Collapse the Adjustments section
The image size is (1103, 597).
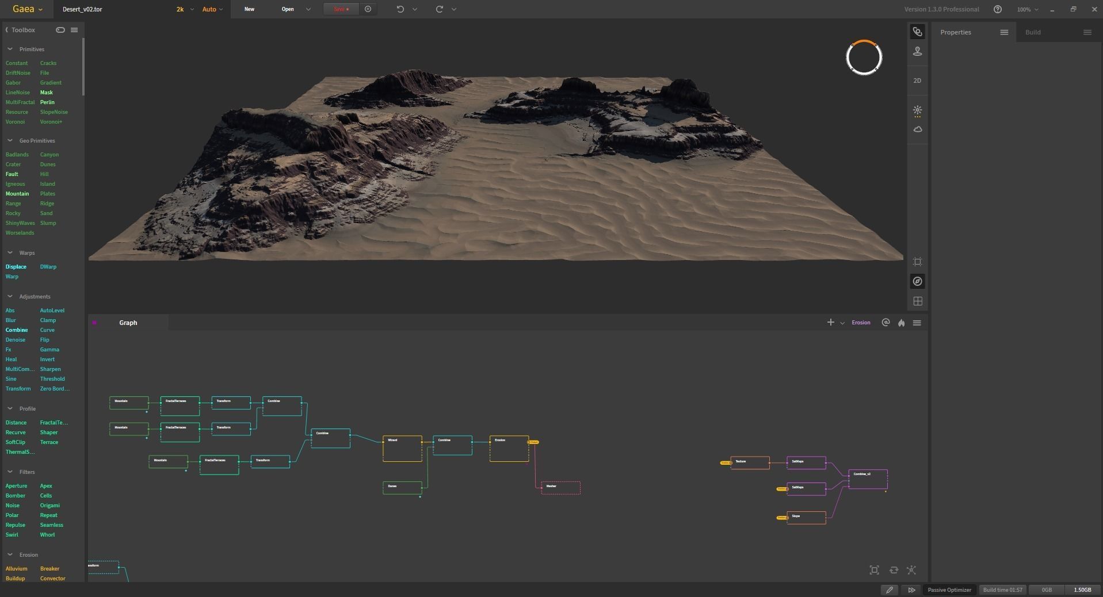[10, 296]
